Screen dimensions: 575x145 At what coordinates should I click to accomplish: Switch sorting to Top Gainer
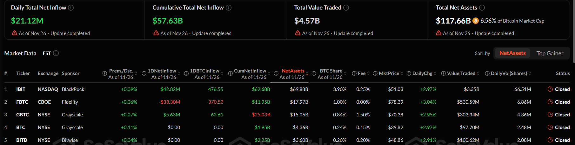[550, 53]
